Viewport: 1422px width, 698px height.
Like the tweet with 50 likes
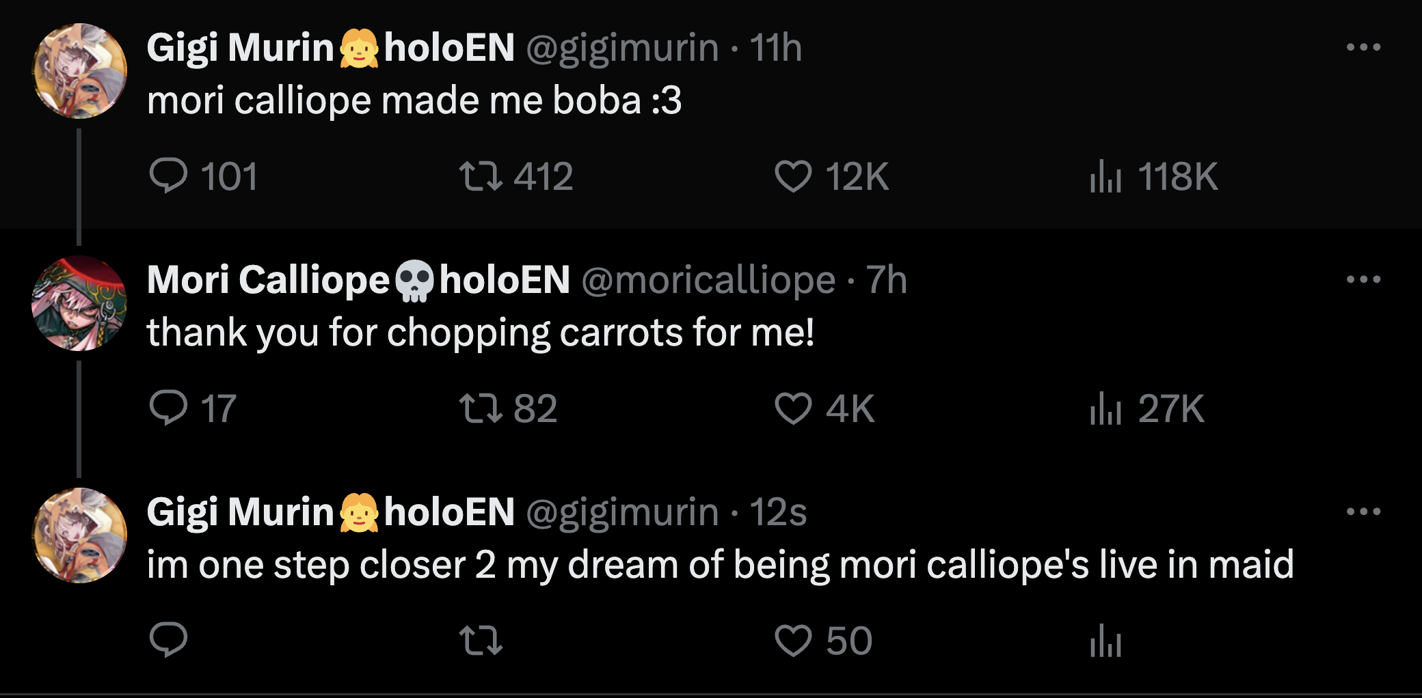tap(793, 640)
